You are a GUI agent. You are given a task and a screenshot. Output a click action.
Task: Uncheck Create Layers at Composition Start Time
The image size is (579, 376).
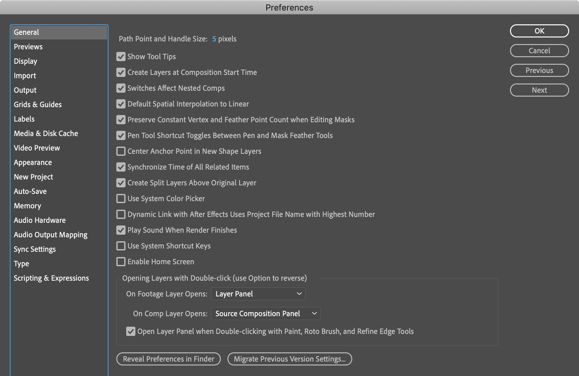121,72
